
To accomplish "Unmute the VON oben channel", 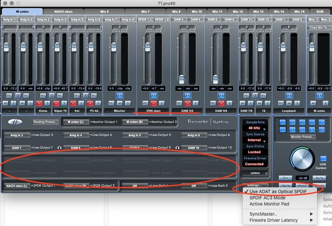I will click(153, 103).
